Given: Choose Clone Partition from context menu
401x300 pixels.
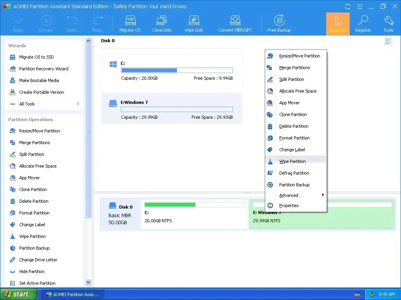Looking at the screenshot, I should click(x=296, y=114).
